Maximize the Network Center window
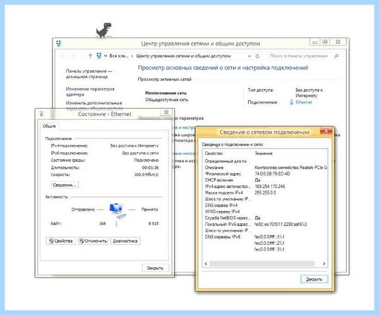Viewport: 379px width, 315px height. point(325,42)
